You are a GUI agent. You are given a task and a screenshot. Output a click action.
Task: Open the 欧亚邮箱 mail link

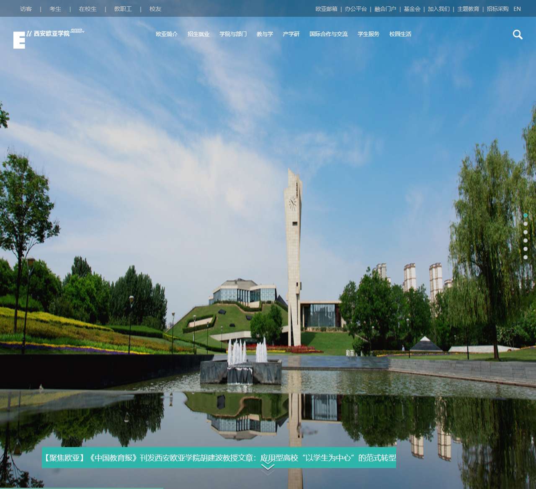[x=326, y=9]
